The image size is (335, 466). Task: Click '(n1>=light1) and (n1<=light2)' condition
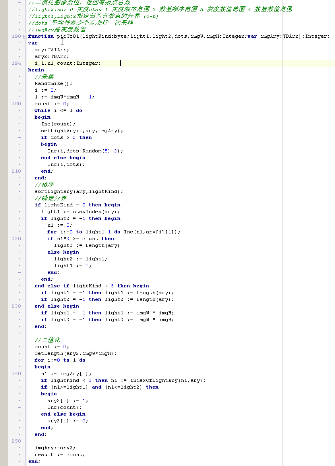click(x=97, y=387)
